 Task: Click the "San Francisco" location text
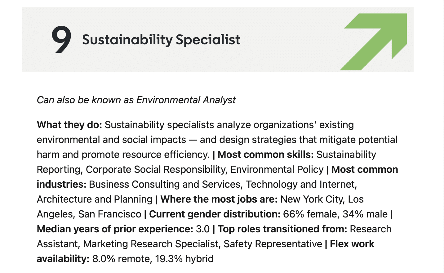110,214
